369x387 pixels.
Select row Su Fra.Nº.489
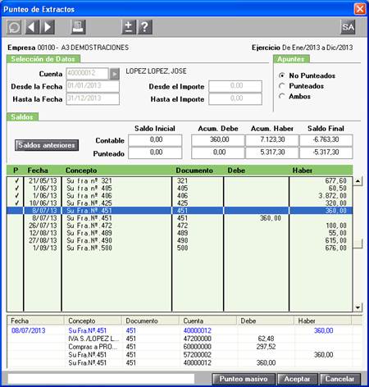pos(180,233)
